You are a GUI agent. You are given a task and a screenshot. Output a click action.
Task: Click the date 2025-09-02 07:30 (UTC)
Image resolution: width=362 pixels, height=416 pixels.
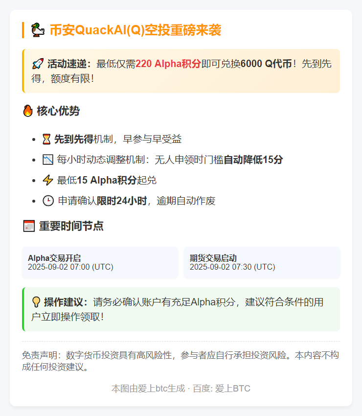(x=232, y=267)
